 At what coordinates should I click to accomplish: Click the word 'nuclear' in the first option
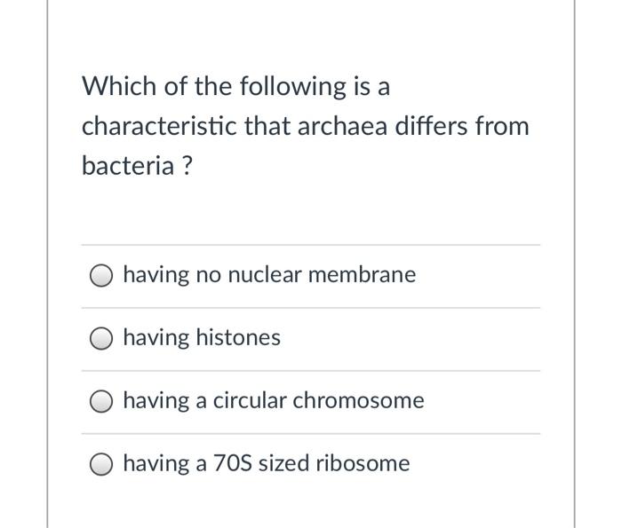tap(265, 274)
